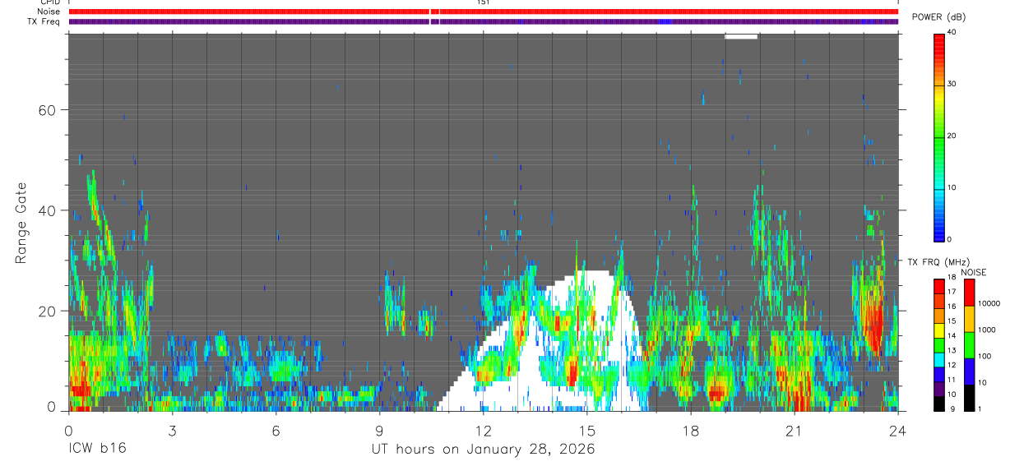Click the TX Freq row label
Viewport: 1010px width, 466px height.
pos(44,21)
